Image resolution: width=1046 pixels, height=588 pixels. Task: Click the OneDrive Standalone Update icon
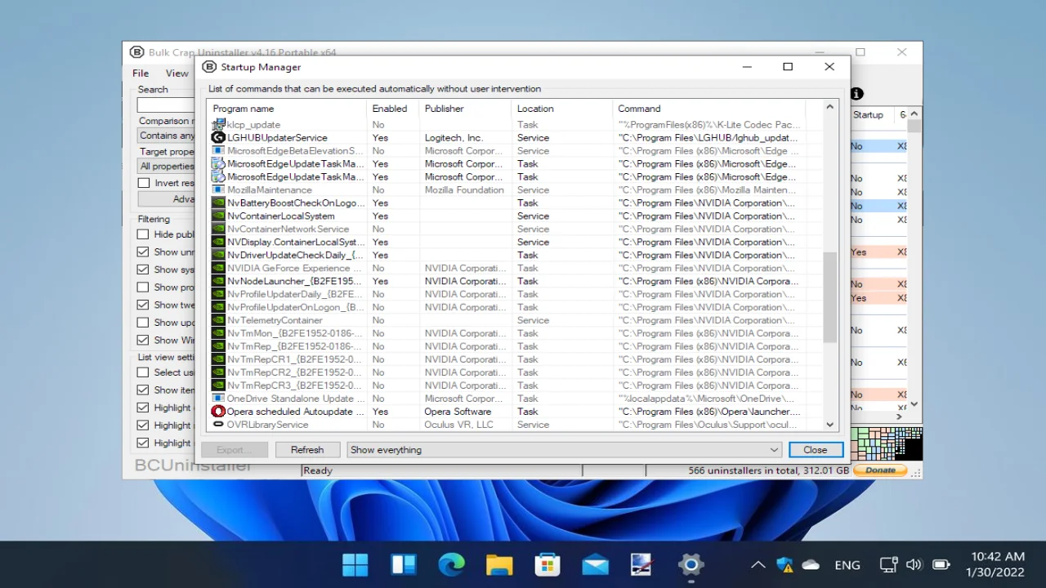tap(218, 399)
